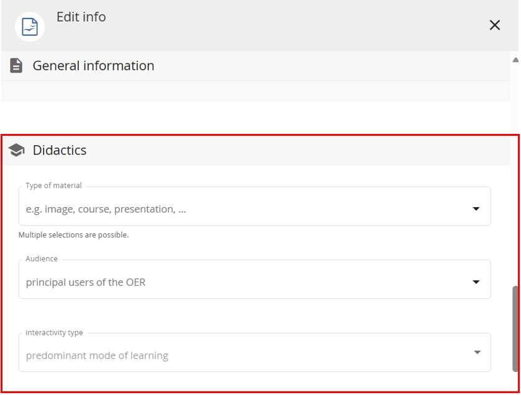Click the document file icon beside Edit info
Screen dimensions: 521x395
(30, 27)
